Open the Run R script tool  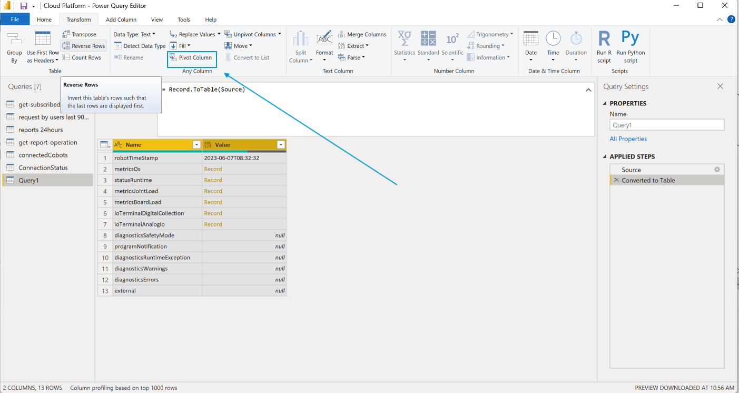(x=604, y=46)
